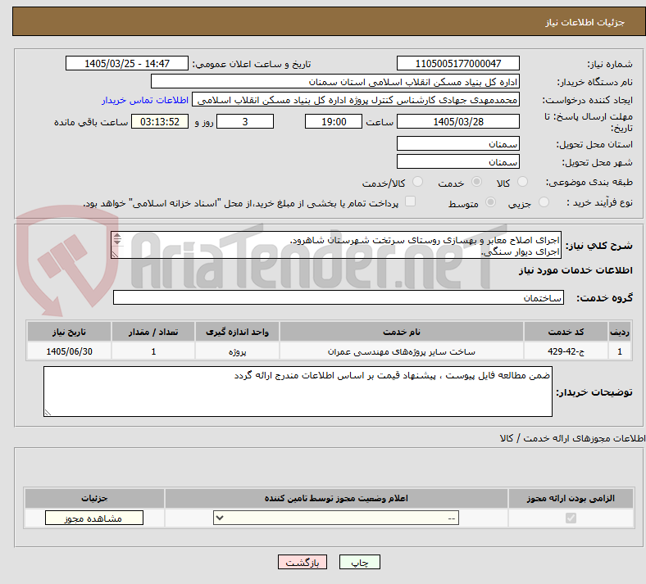
Task: Choose the متوسط purchase type radio
Action: [491, 202]
